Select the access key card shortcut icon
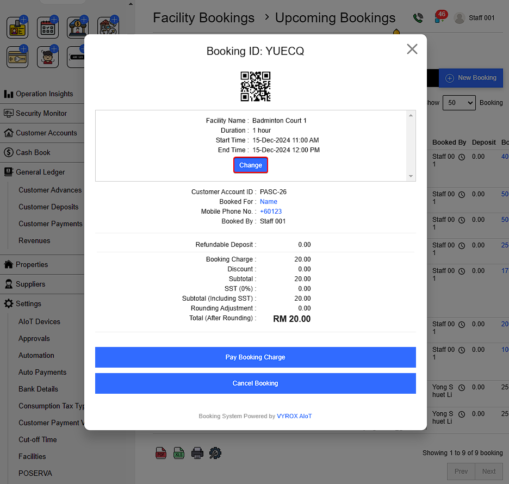Screen dimensions: 509x484 pyautogui.click(x=17, y=57)
